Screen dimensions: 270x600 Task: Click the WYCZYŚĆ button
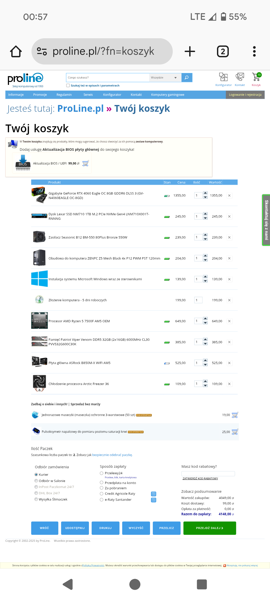click(x=136, y=528)
